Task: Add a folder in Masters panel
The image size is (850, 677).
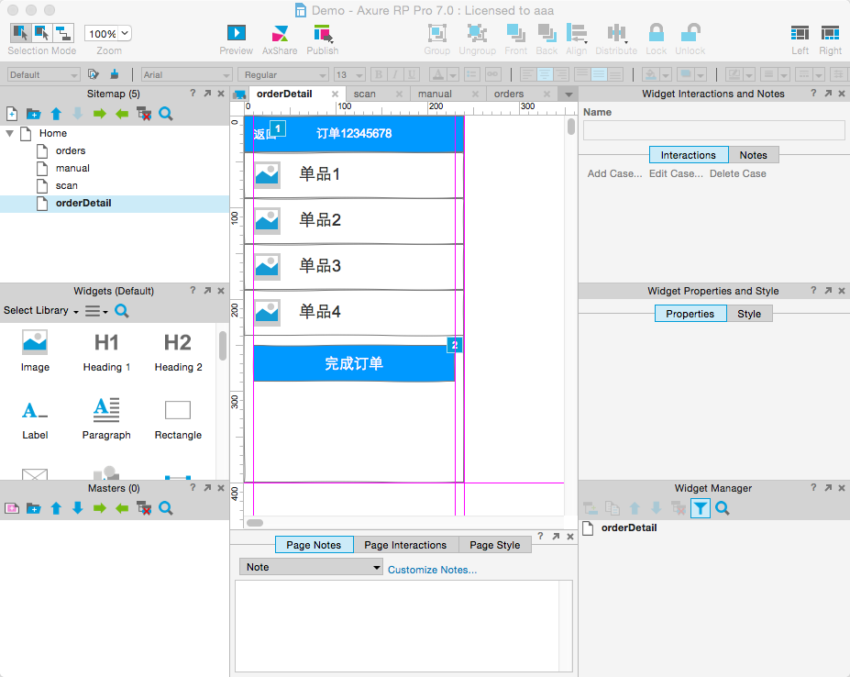Action: click(34, 508)
